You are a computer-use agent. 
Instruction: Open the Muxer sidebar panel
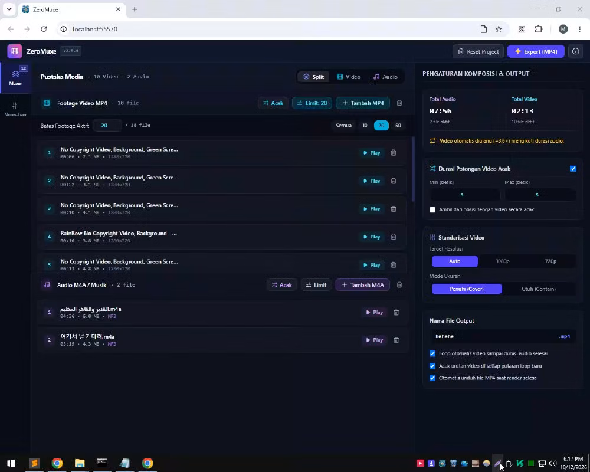(15, 77)
